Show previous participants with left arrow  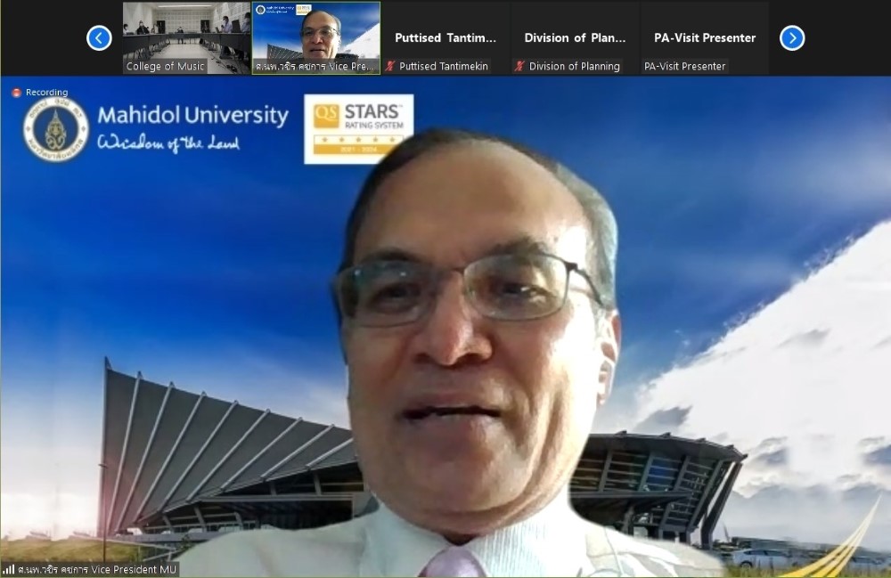click(x=99, y=38)
